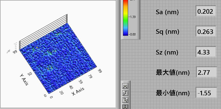Switch to XY plane projection view
The image size is (221, 109).
[x=126, y=86]
